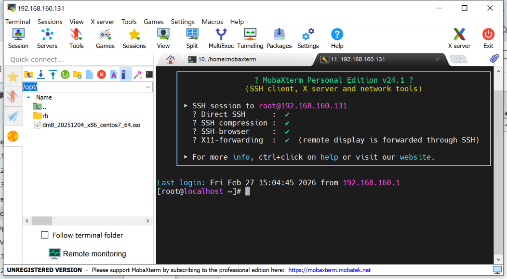Screen dimensions: 507x279
Task: Click the red Exit power icon
Action: (488, 39)
